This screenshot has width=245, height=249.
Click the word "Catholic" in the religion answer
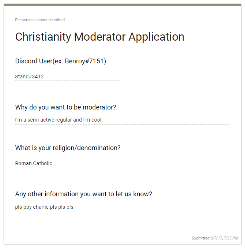click(43, 164)
